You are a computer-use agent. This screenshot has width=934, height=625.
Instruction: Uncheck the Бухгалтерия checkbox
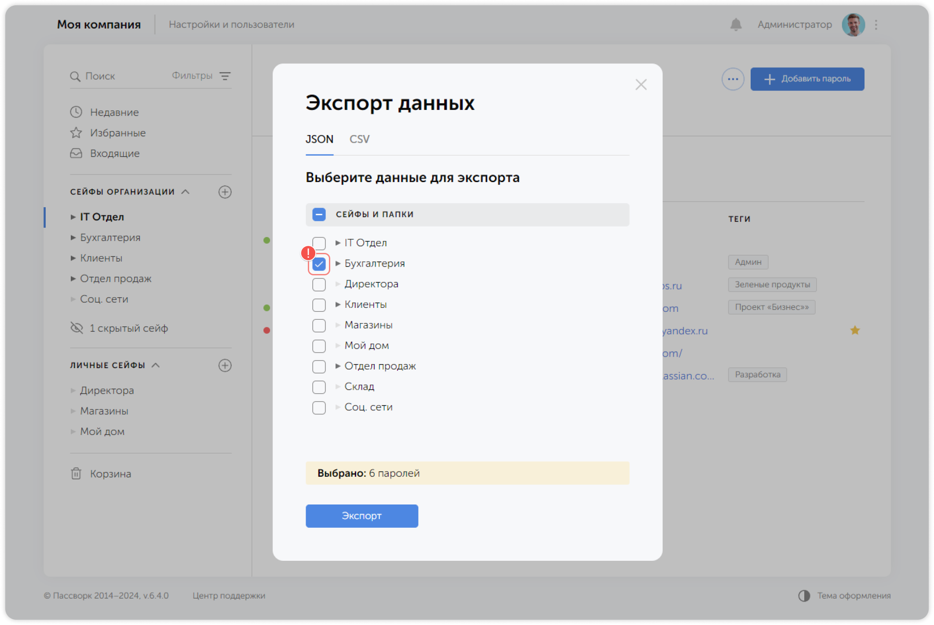coord(319,264)
